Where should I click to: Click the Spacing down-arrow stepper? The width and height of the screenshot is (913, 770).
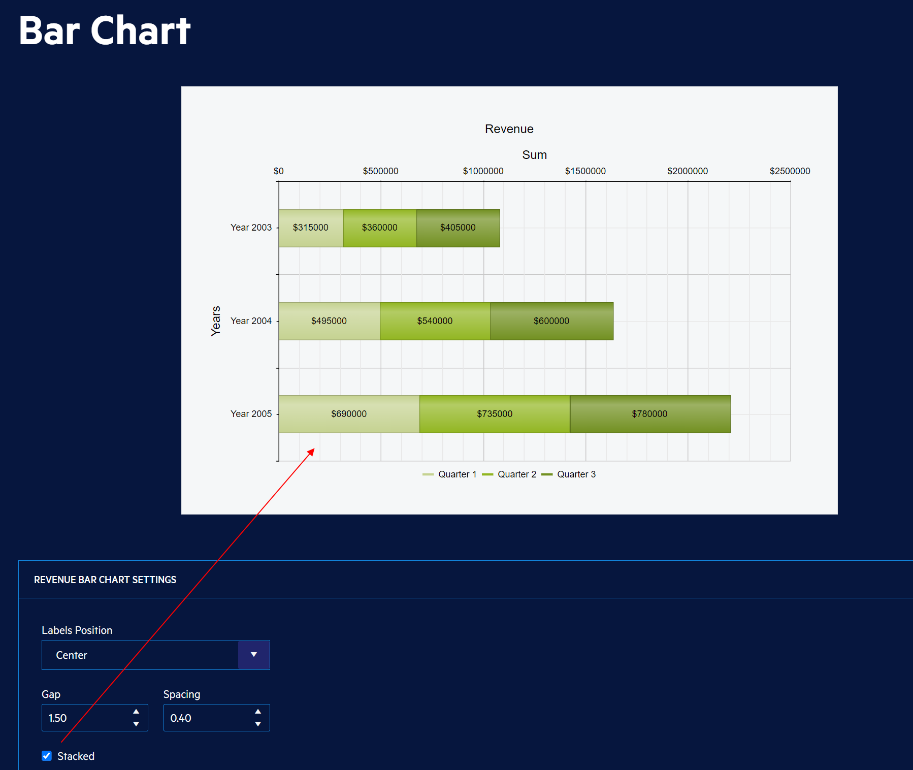[x=258, y=724]
